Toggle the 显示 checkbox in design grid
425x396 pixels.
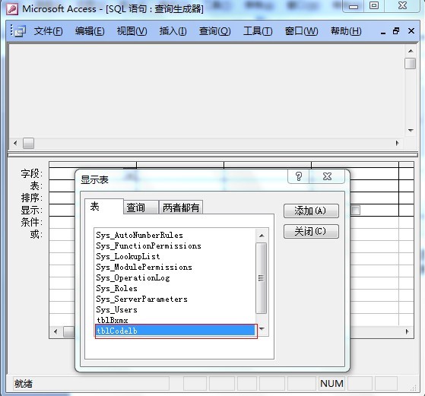[x=355, y=210]
